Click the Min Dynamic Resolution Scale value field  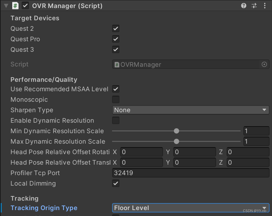tap(256, 131)
